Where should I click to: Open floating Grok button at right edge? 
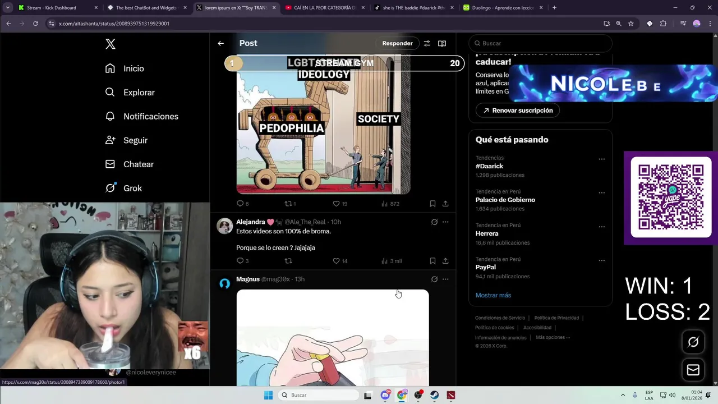[x=693, y=342]
